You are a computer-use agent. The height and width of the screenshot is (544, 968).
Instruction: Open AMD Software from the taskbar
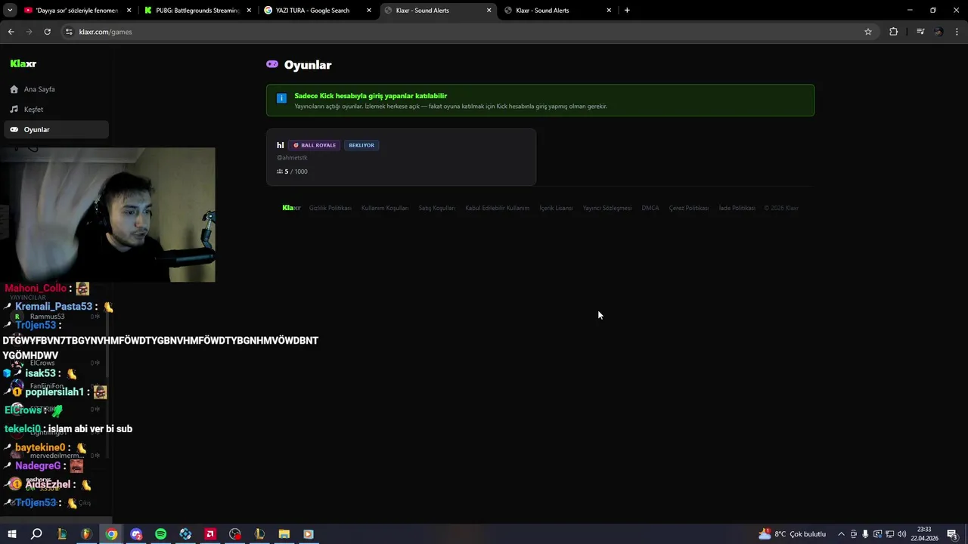tap(210, 534)
